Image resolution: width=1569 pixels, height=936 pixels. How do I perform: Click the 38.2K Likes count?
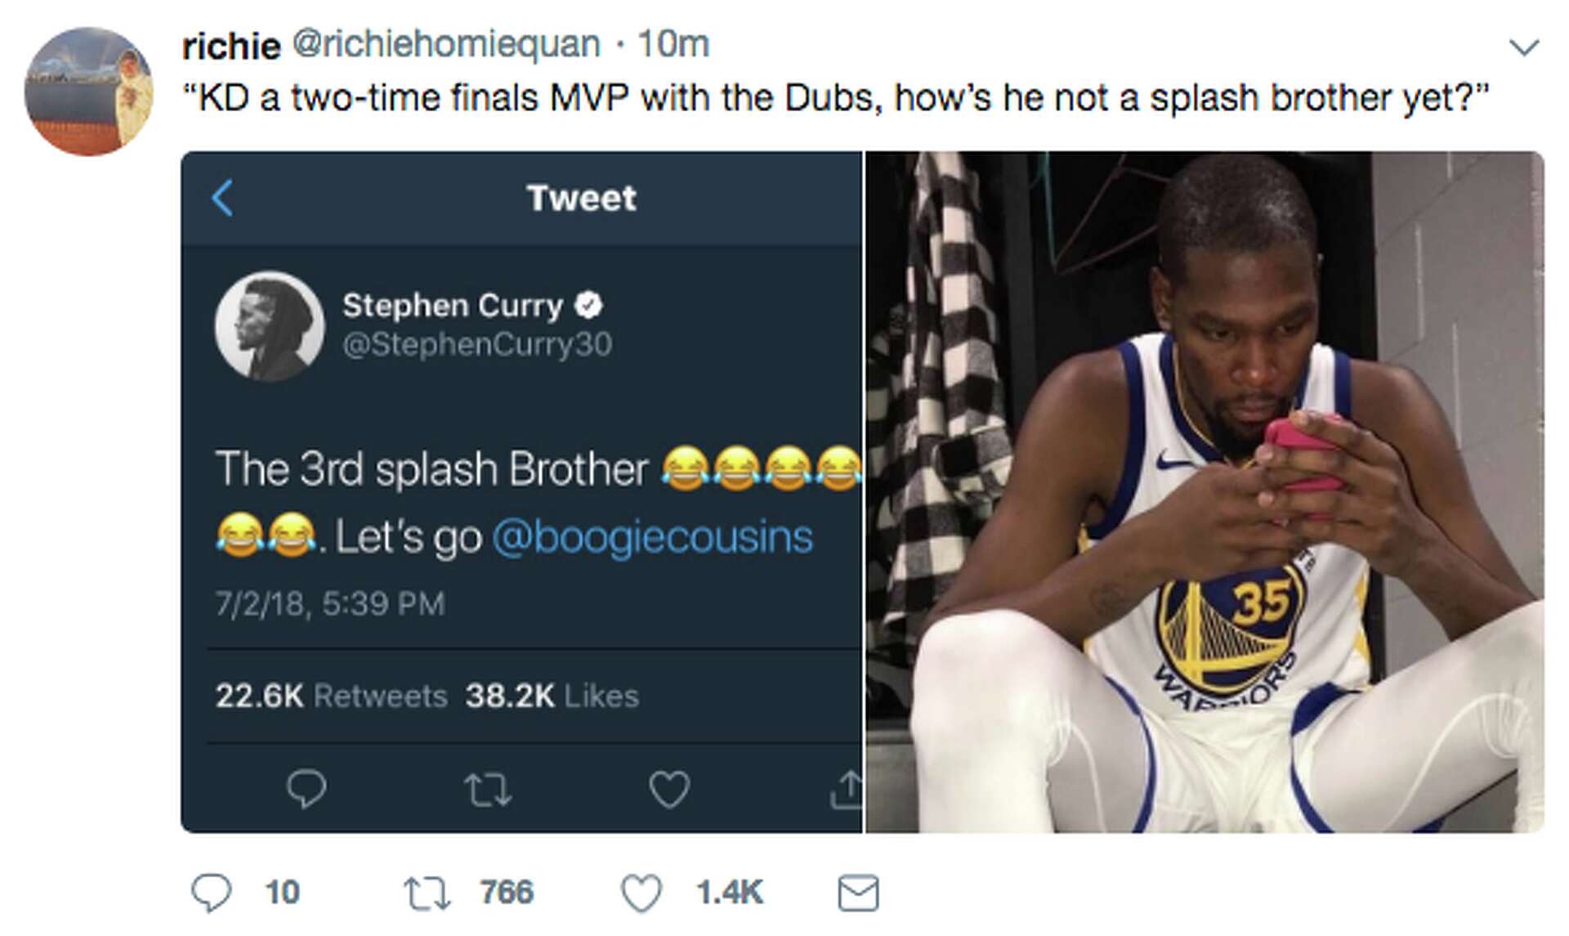point(552,696)
